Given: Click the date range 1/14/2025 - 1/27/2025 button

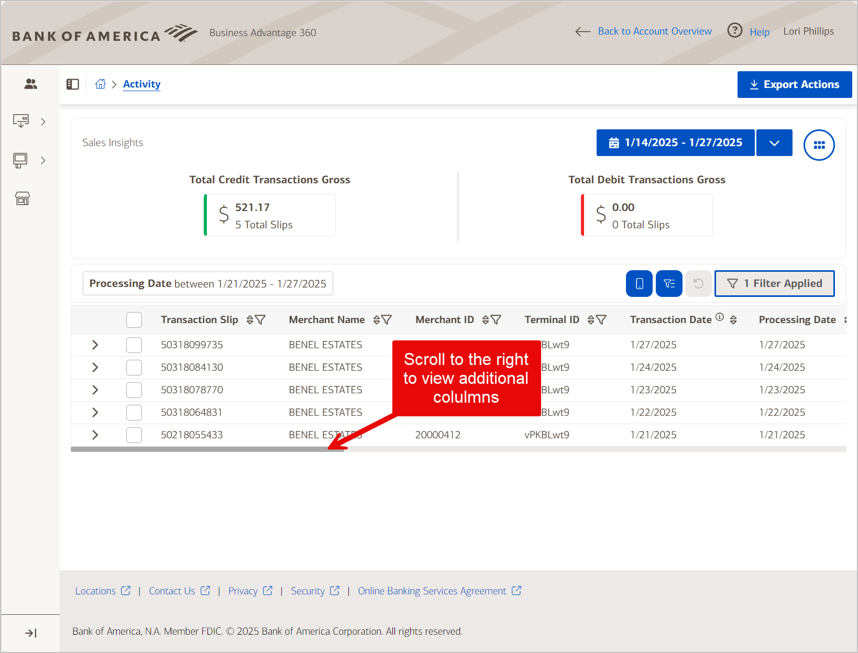Looking at the screenshot, I should 675,143.
